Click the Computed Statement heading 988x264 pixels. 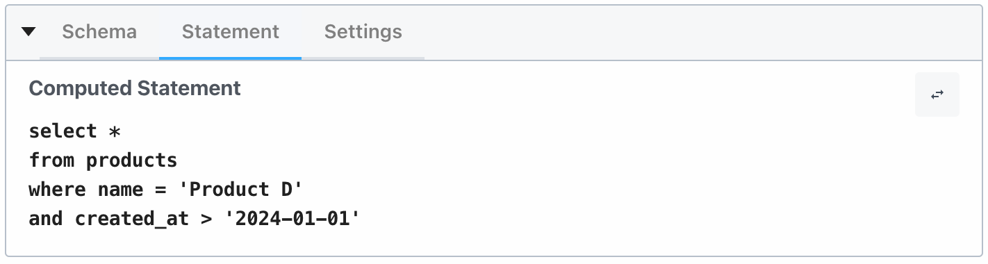pyautogui.click(x=135, y=88)
